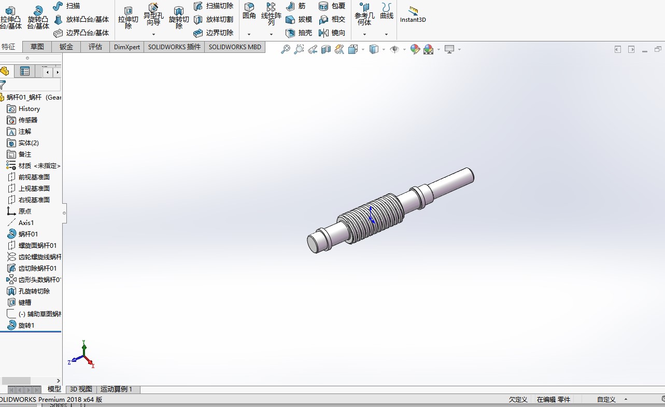Screen dimensions: 665x407
Task: Click the zoom to area icon
Action: coord(299,49)
